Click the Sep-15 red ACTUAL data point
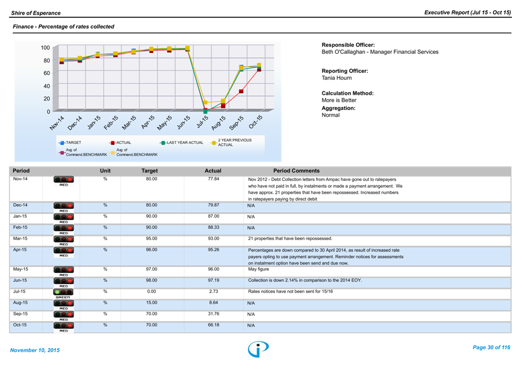Viewport: 522px width, 369px height. [x=241, y=91]
